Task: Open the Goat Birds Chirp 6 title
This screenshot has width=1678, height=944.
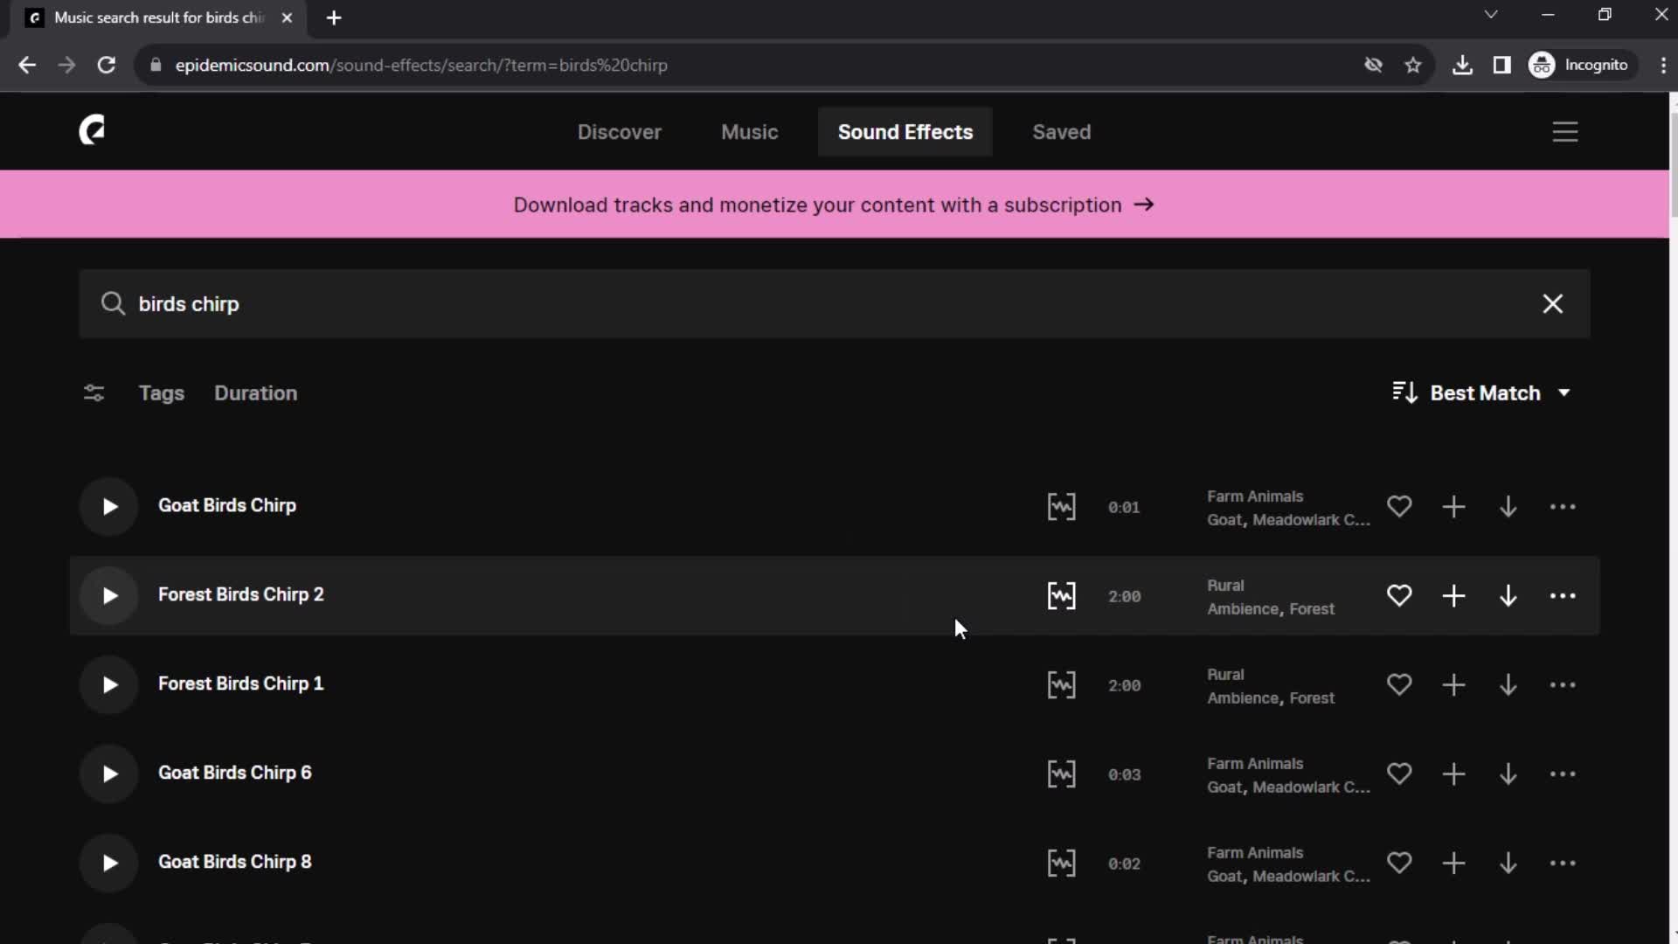Action: coord(234,773)
